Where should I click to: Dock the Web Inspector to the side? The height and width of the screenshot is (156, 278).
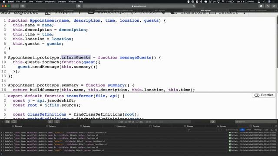point(14,122)
